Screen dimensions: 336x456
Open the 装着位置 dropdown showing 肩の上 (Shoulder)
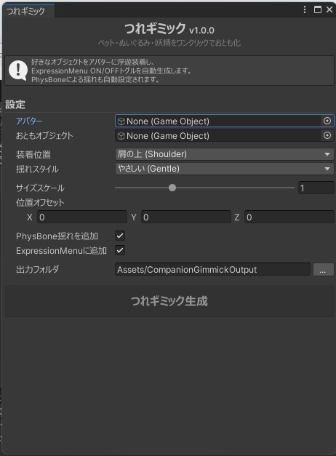(x=224, y=154)
